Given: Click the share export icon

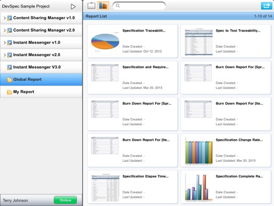Looking at the screenshot, I should [266, 6].
